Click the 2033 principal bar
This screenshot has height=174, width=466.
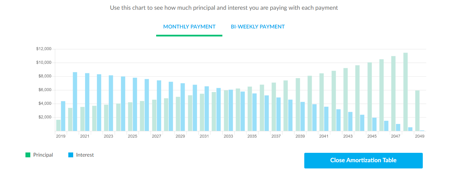226,111
